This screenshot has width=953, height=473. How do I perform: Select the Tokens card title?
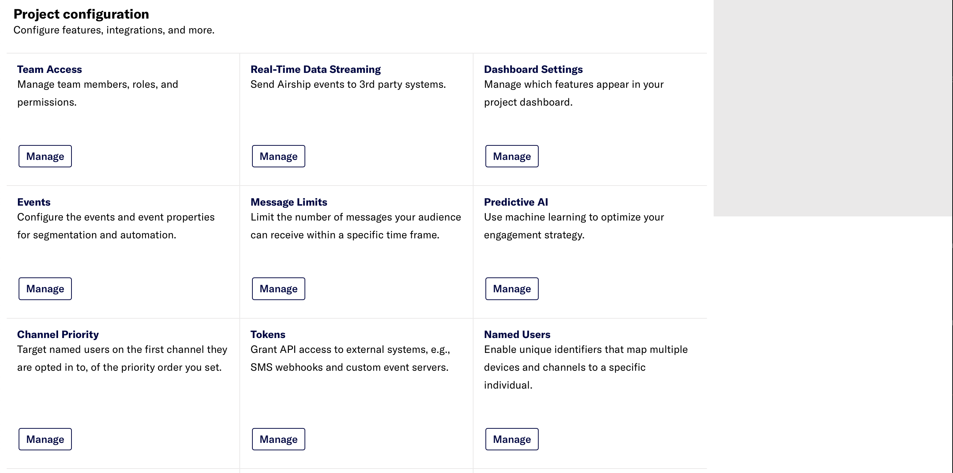pyautogui.click(x=268, y=335)
